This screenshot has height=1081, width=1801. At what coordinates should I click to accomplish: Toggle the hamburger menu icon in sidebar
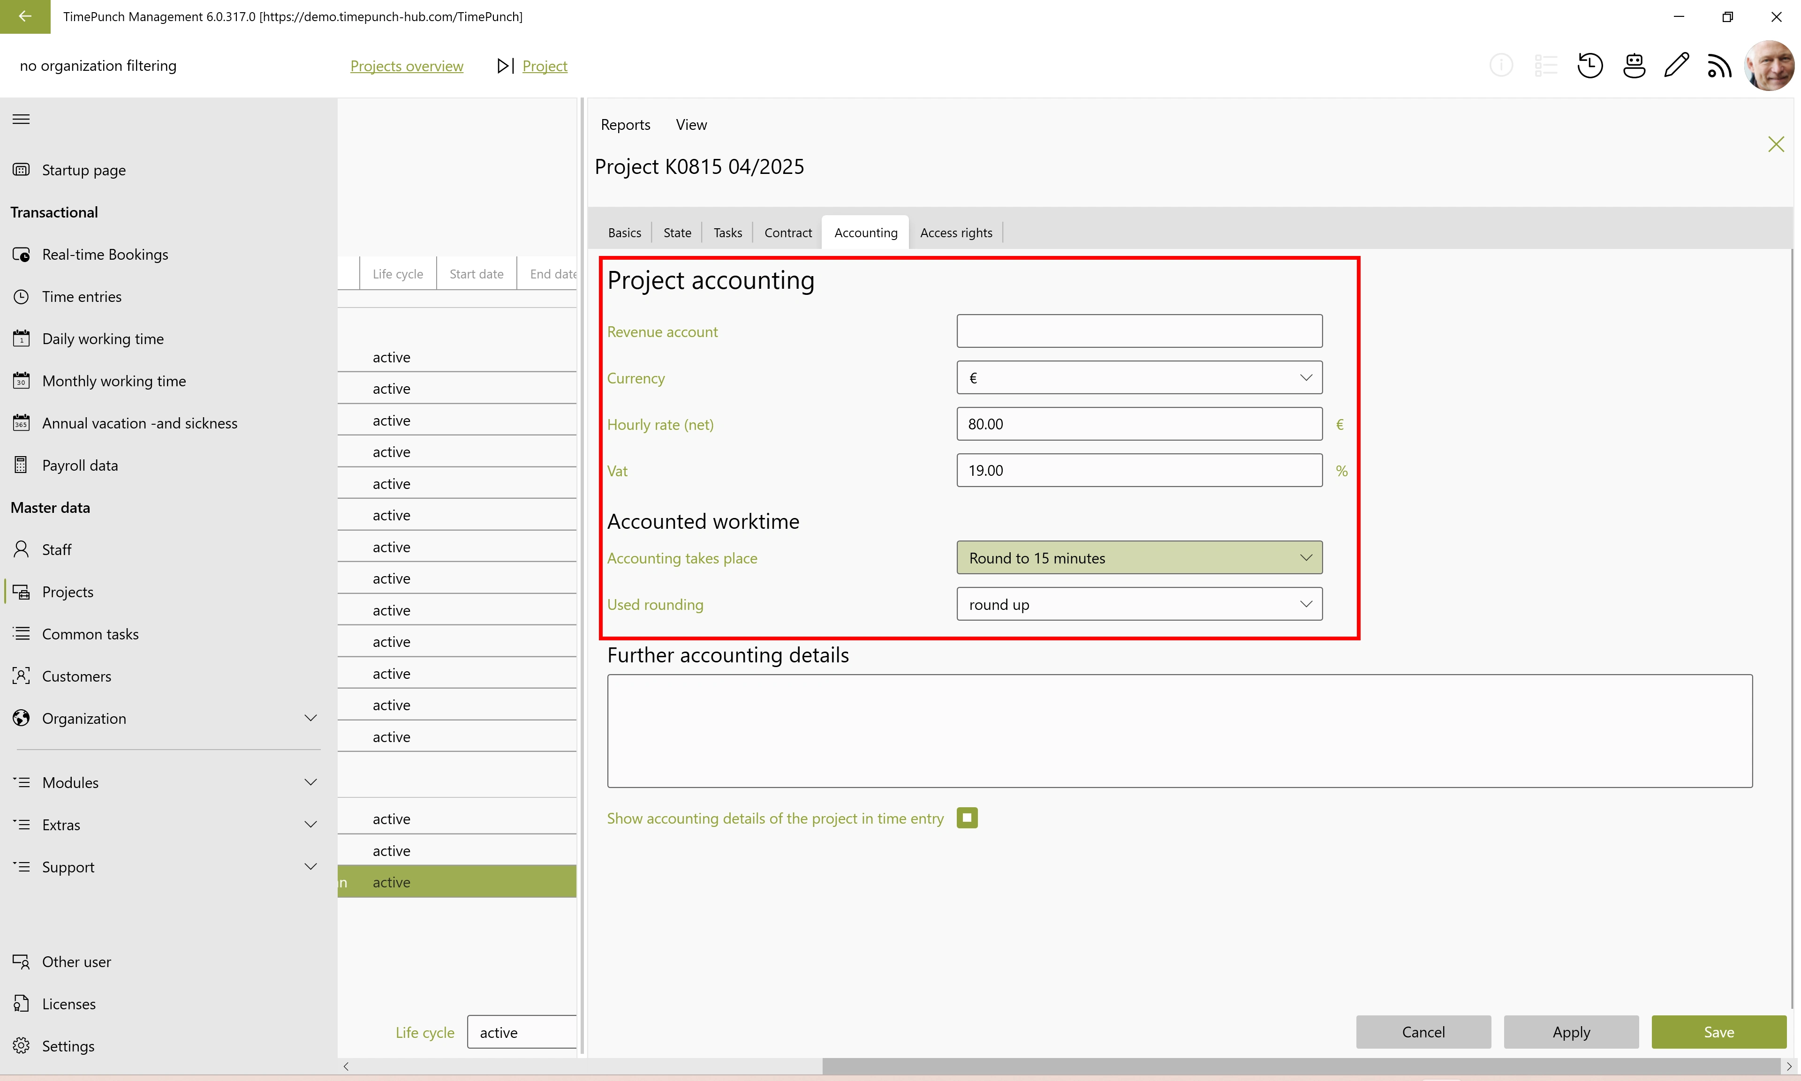pyautogui.click(x=21, y=120)
